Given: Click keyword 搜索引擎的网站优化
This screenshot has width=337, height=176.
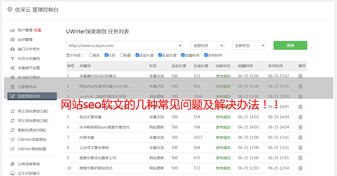Looking at the screenshot, I should (x=96, y=168).
